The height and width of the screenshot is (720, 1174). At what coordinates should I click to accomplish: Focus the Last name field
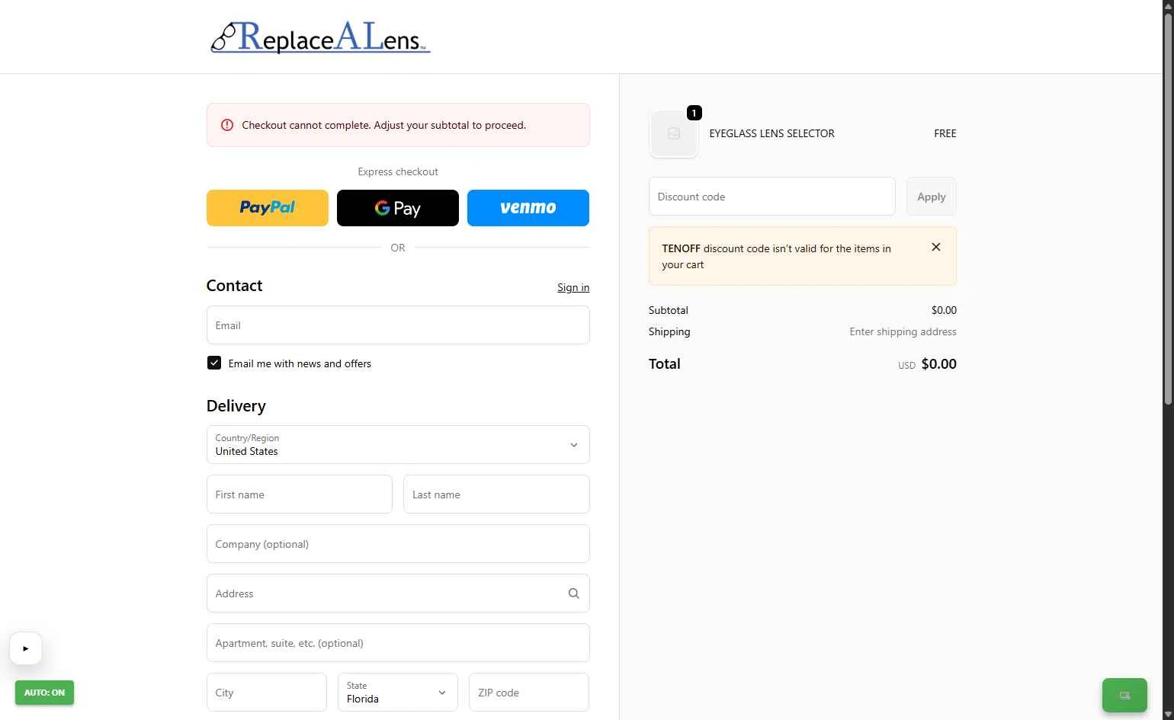[496, 494]
